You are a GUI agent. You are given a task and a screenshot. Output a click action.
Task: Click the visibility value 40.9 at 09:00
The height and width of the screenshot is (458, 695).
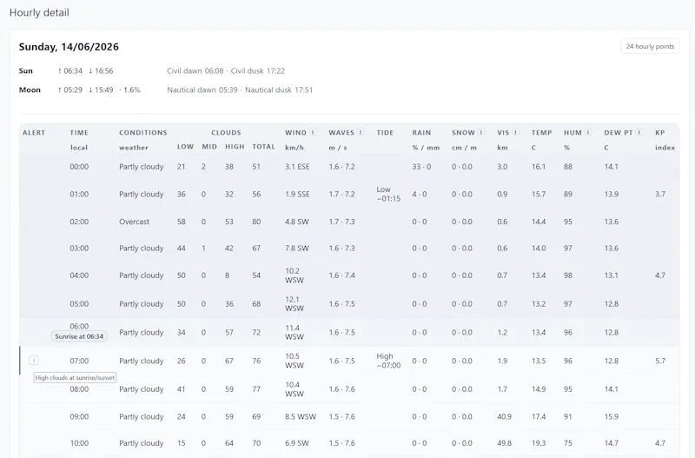click(x=505, y=417)
